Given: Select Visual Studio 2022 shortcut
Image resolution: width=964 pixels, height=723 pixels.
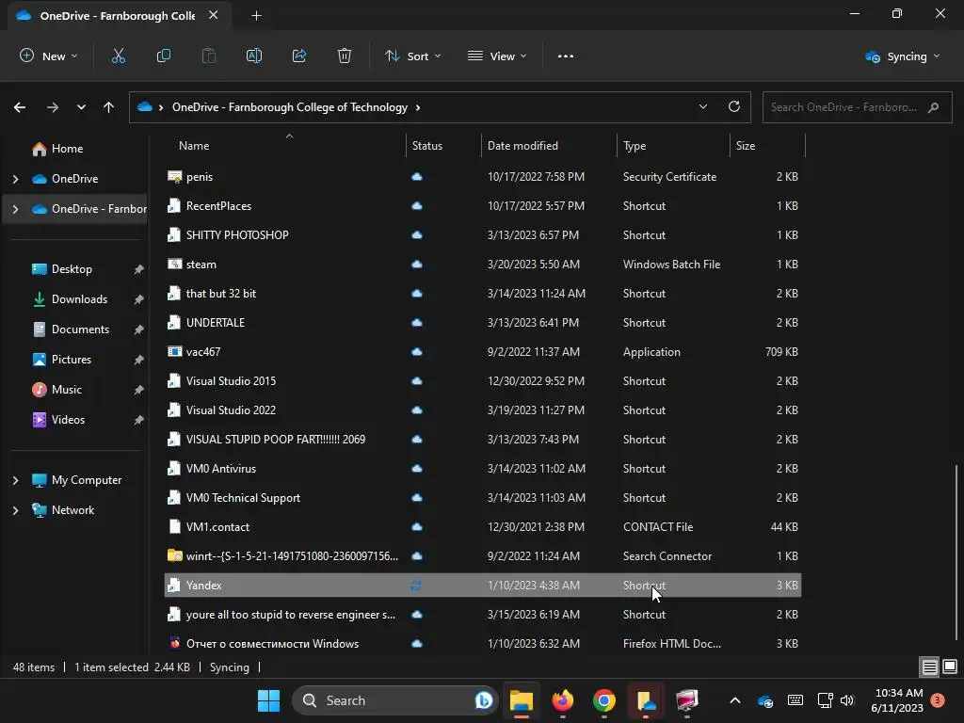Looking at the screenshot, I should 483,410.
